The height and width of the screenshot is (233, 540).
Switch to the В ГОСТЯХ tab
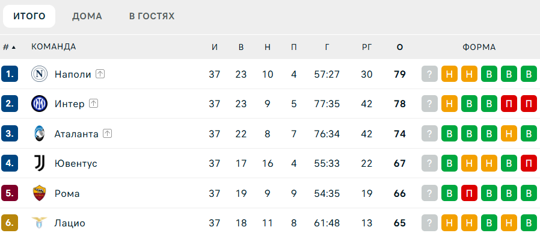(x=152, y=16)
